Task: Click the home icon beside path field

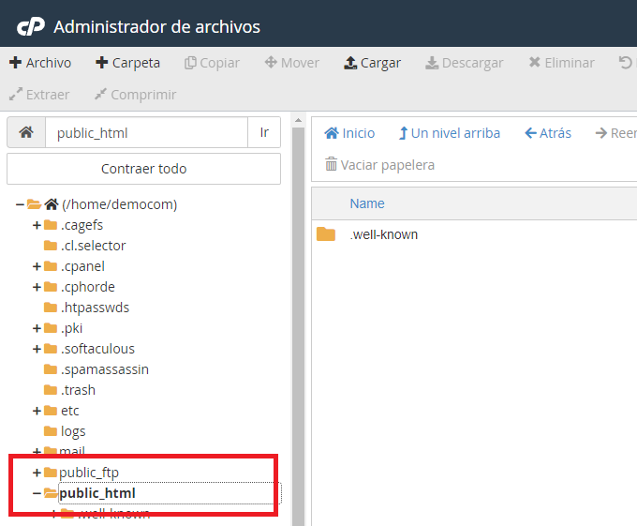Action: click(x=26, y=132)
